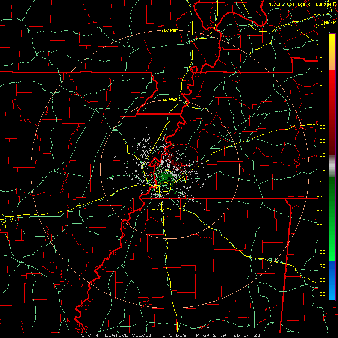Screen dimensions: 338x338
Task: Click the "-10" value on velocity scale
Action: pos(321,183)
